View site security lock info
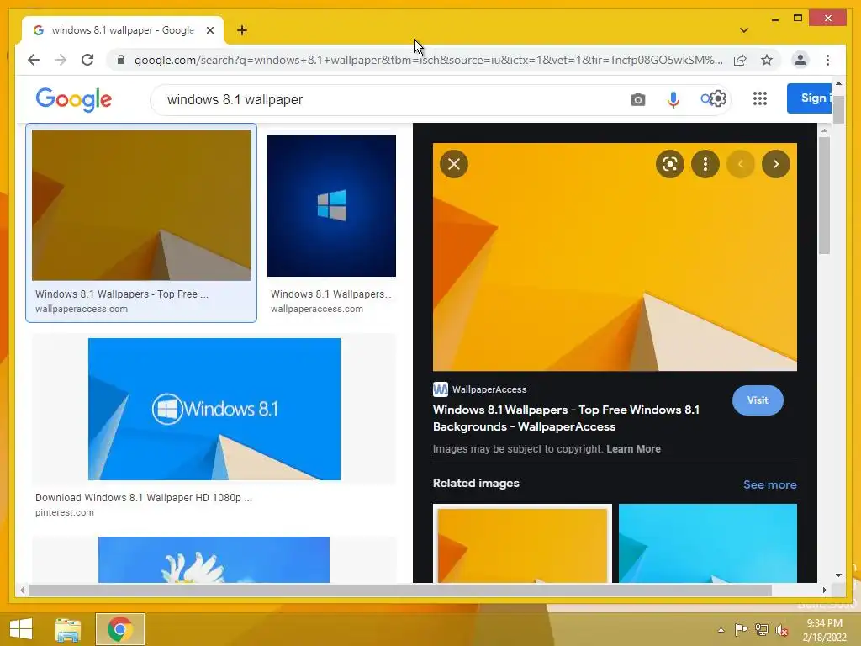The height and width of the screenshot is (646, 861). 121,60
